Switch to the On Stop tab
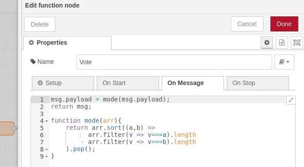The width and height of the screenshot is (304, 167). (x=258, y=83)
